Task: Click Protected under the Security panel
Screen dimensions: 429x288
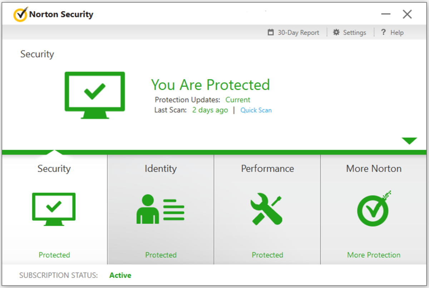Action: click(54, 255)
